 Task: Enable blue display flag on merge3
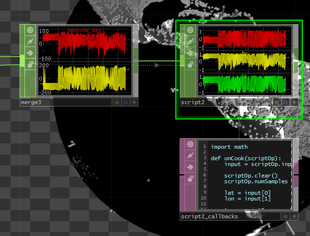126,102
